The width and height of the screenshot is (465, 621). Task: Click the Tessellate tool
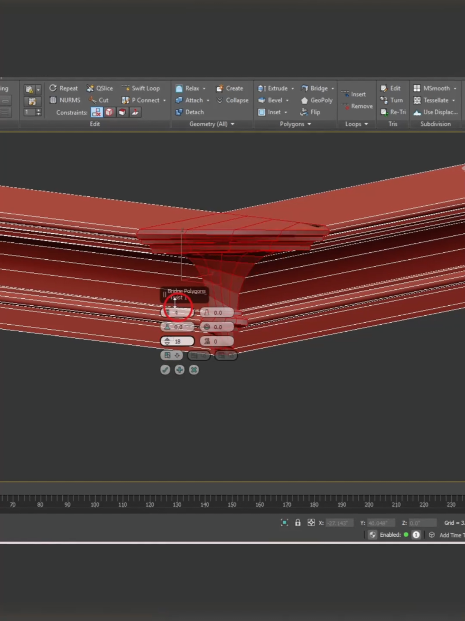431,100
